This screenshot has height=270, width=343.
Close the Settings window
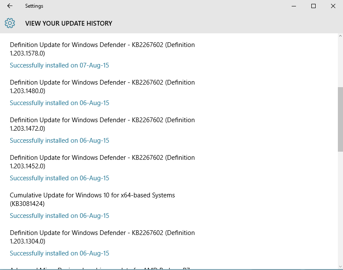pos(333,6)
